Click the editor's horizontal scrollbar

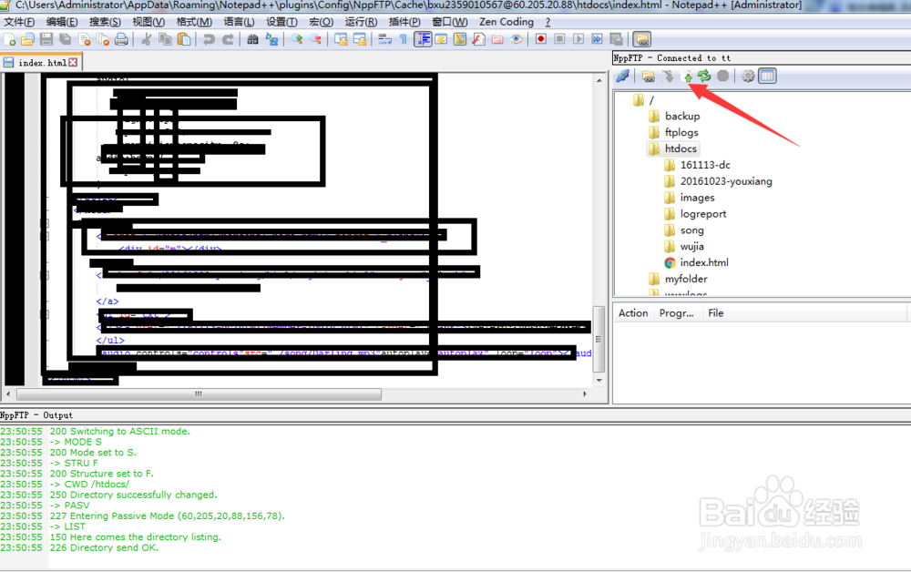pos(196,394)
